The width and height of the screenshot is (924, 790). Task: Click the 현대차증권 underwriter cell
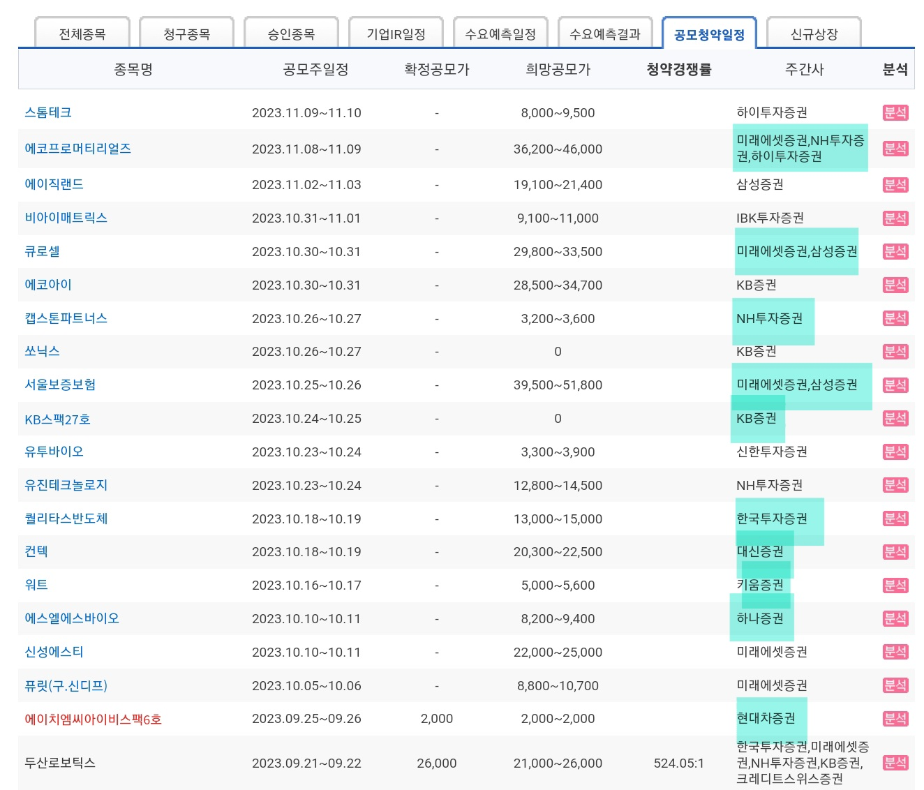(766, 718)
